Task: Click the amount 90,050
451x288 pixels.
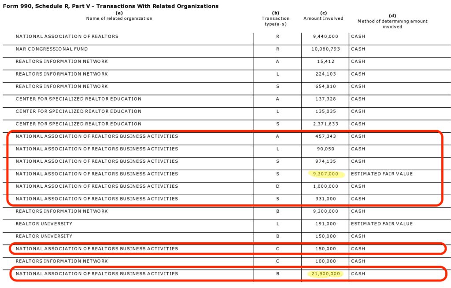Action: click(x=325, y=149)
